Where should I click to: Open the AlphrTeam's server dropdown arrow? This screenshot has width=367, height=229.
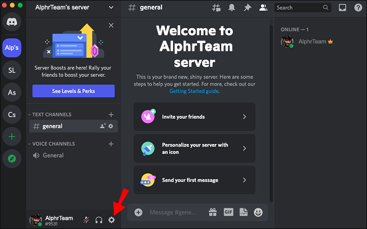coord(111,7)
